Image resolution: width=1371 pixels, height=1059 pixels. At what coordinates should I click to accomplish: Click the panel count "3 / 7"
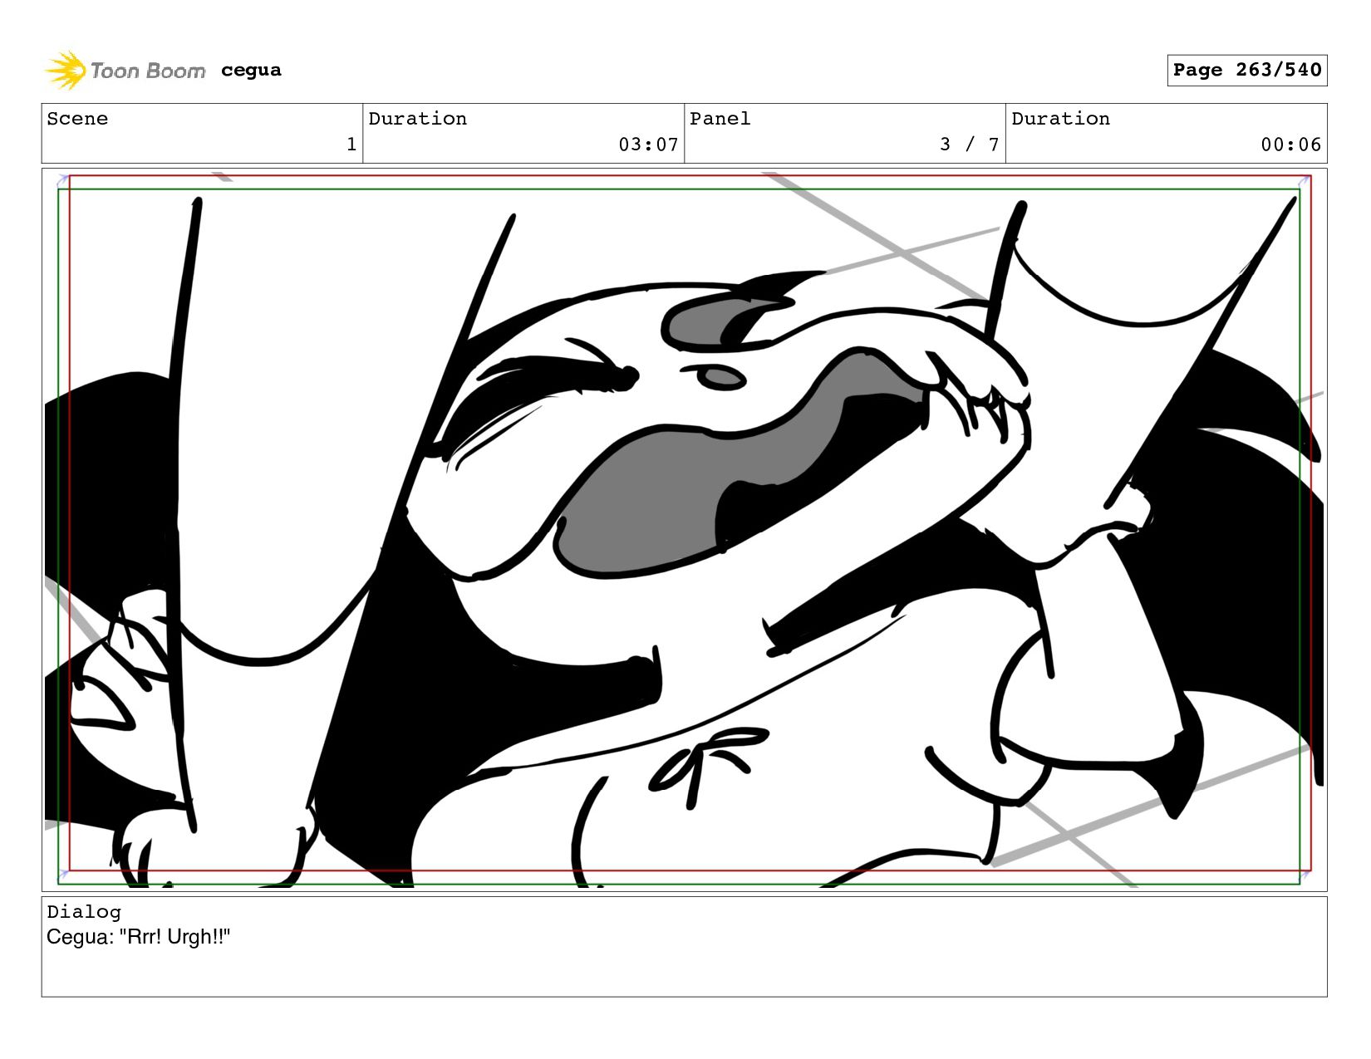point(970,145)
